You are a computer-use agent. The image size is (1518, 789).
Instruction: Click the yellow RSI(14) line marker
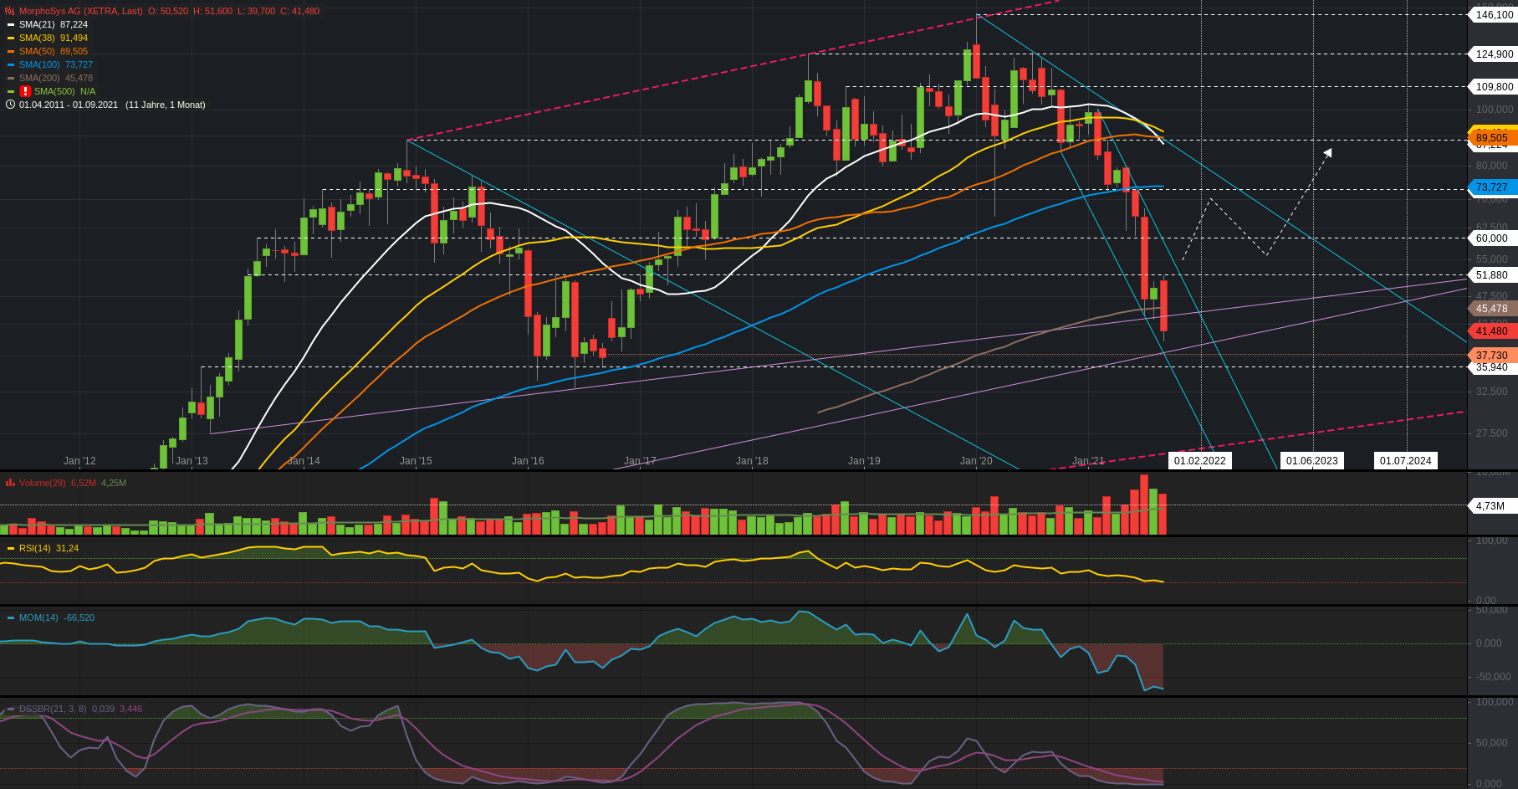pyautogui.click(x=11, y=548)
